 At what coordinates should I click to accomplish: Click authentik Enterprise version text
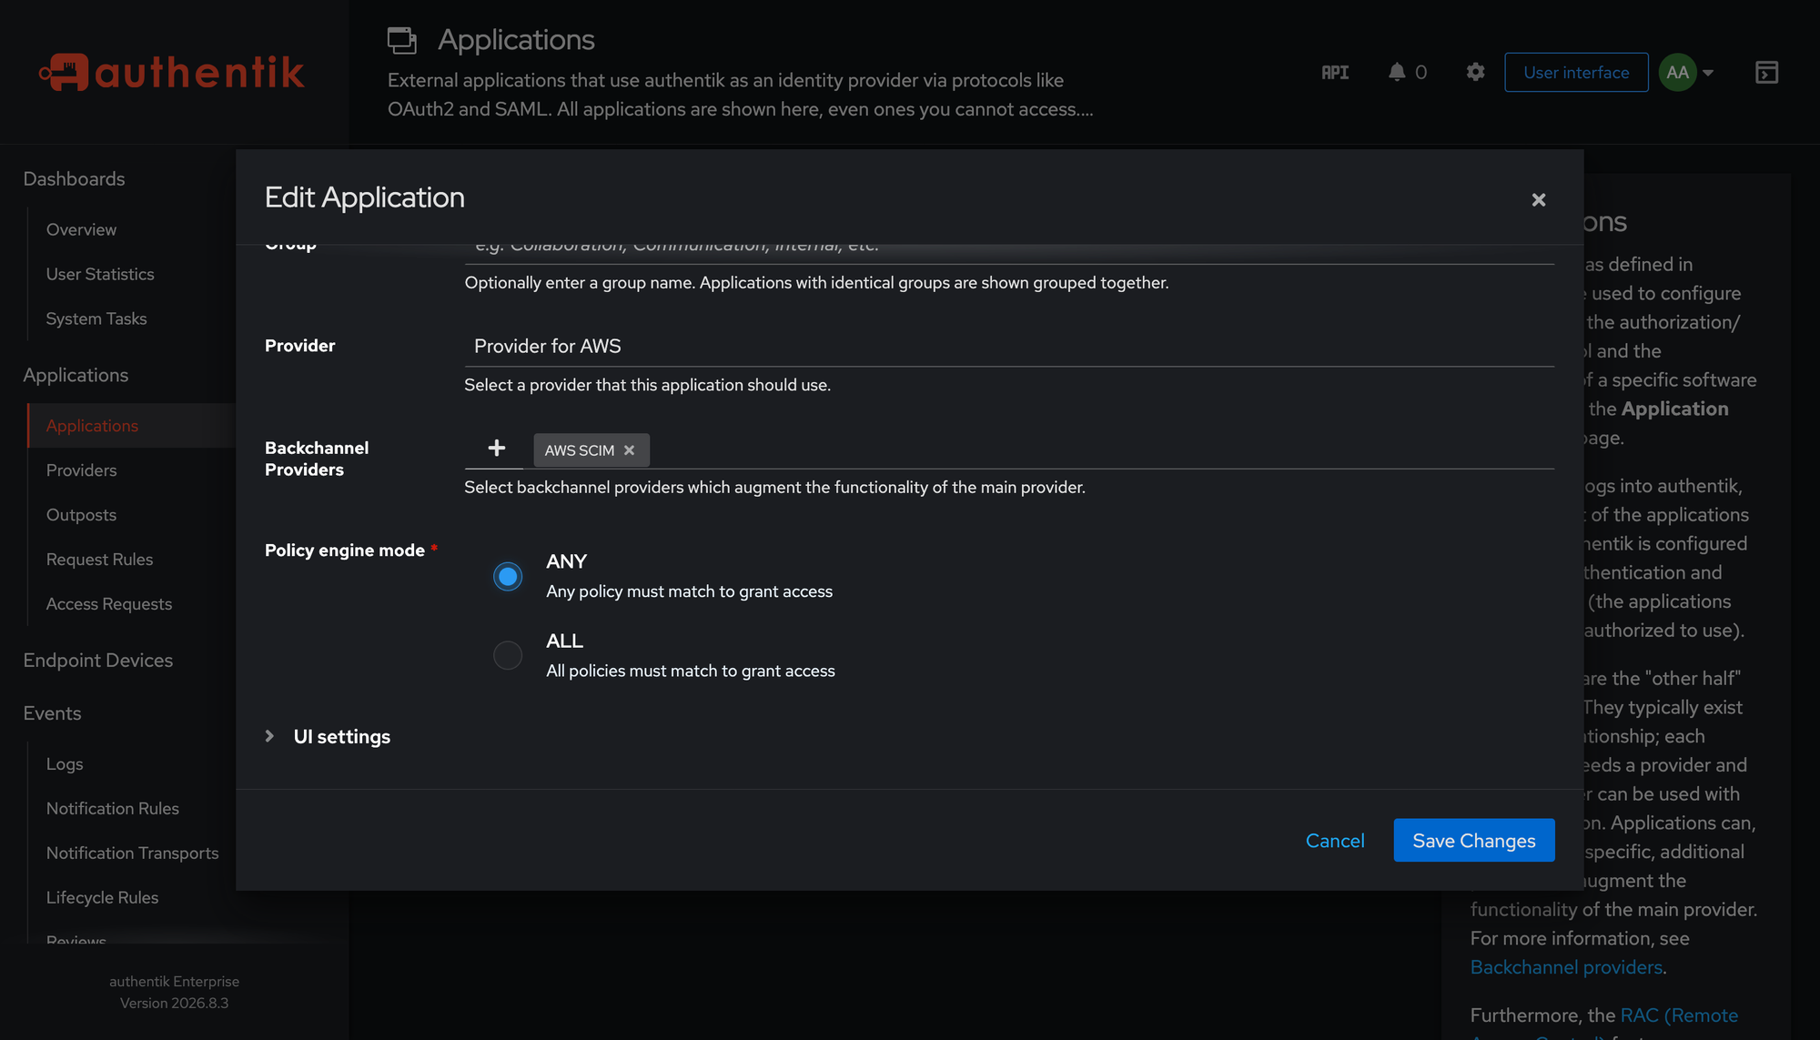(x=174, y=992)
